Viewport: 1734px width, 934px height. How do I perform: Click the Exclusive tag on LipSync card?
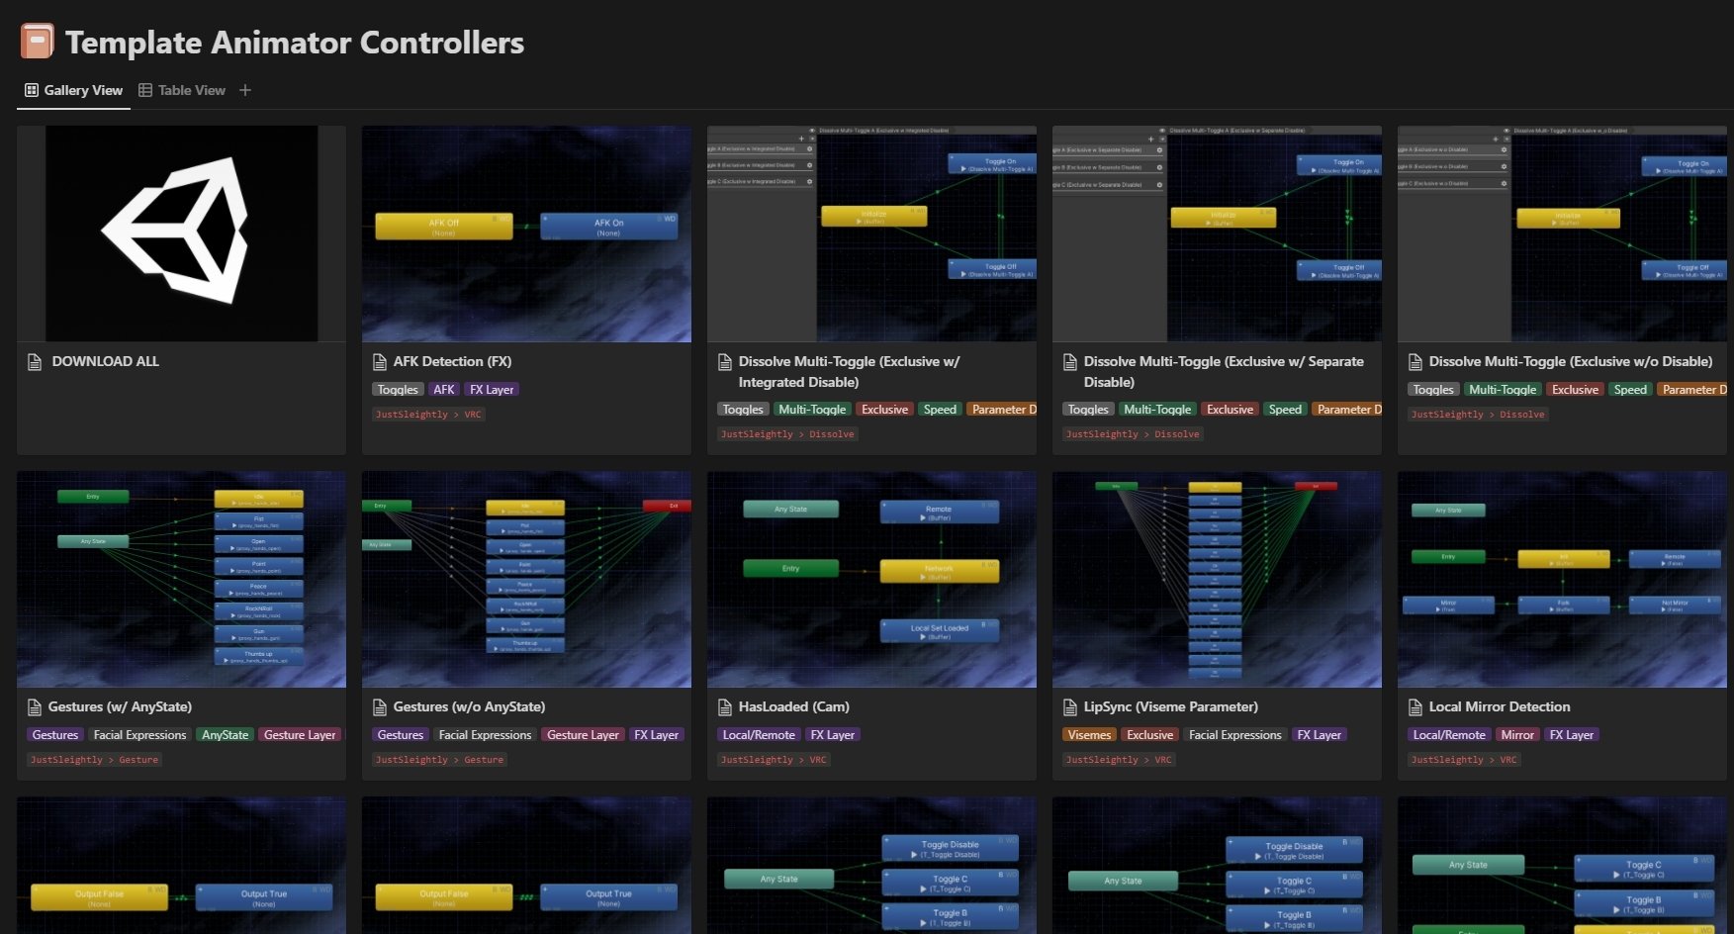pyautogui.click(x=1149, y=734)
